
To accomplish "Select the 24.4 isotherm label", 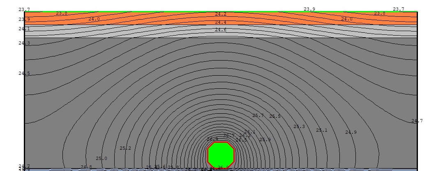I will tap(220, 22).
